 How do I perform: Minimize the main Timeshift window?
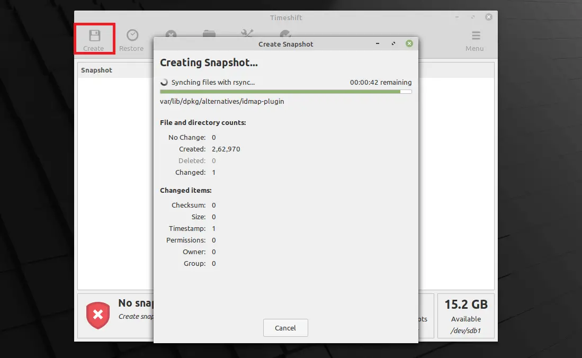(x=457, y=17)
